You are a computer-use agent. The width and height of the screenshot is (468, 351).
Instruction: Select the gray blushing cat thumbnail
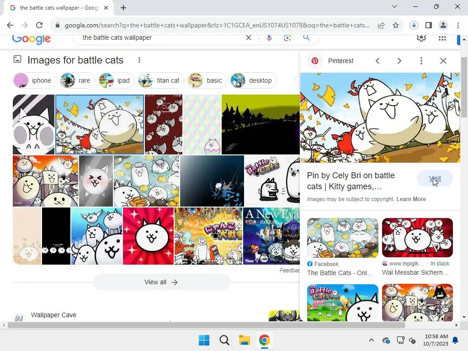point(96,181)
